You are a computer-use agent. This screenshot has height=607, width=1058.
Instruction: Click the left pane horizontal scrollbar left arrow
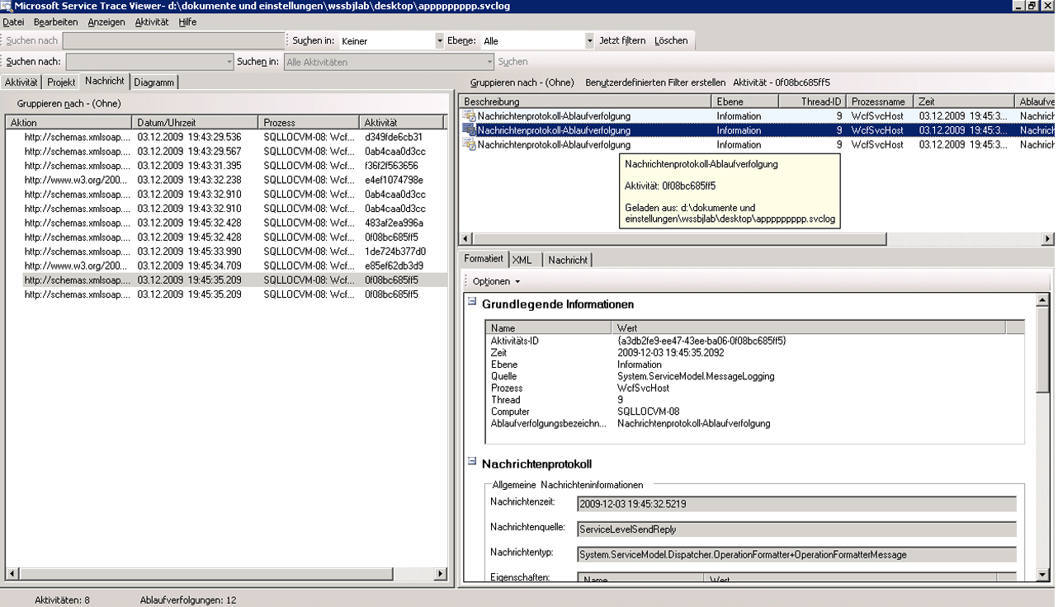(x=12, y=574)
